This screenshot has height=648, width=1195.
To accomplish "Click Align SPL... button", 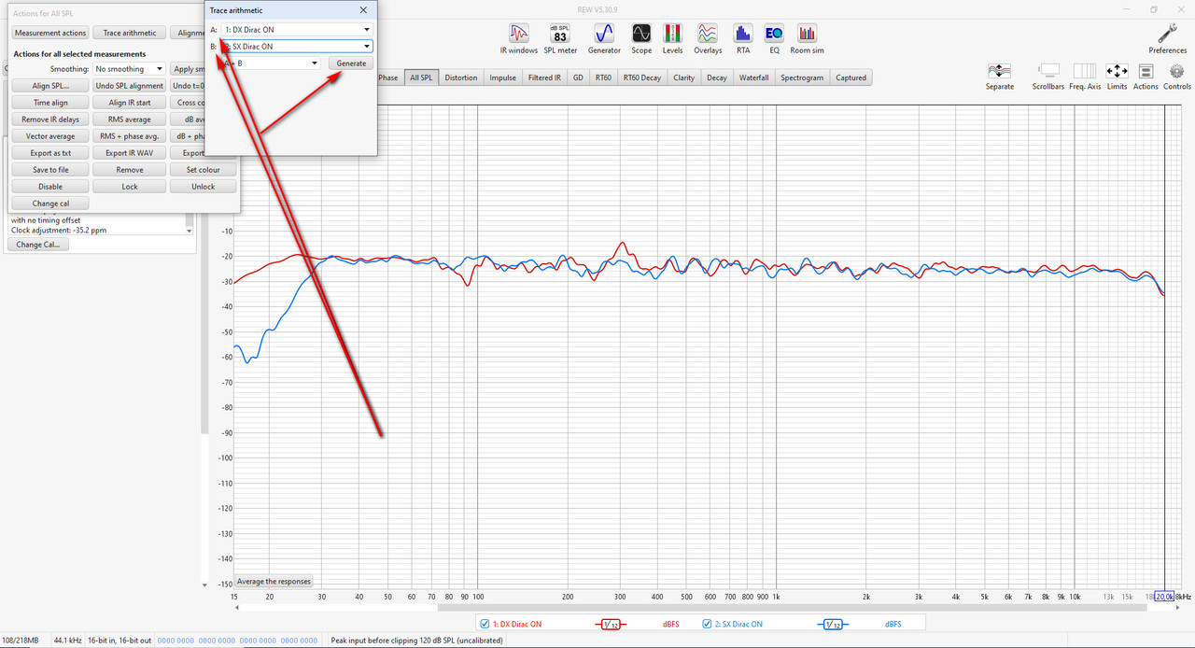I will [50, 86].
